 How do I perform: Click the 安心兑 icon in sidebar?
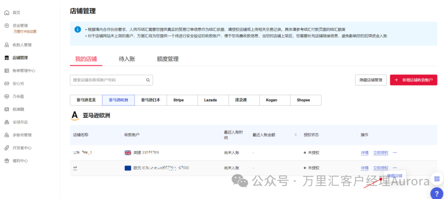pos(7,83)
